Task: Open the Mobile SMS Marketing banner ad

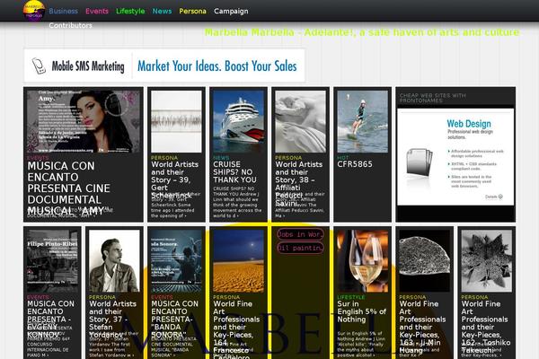Action: [164, 66]
